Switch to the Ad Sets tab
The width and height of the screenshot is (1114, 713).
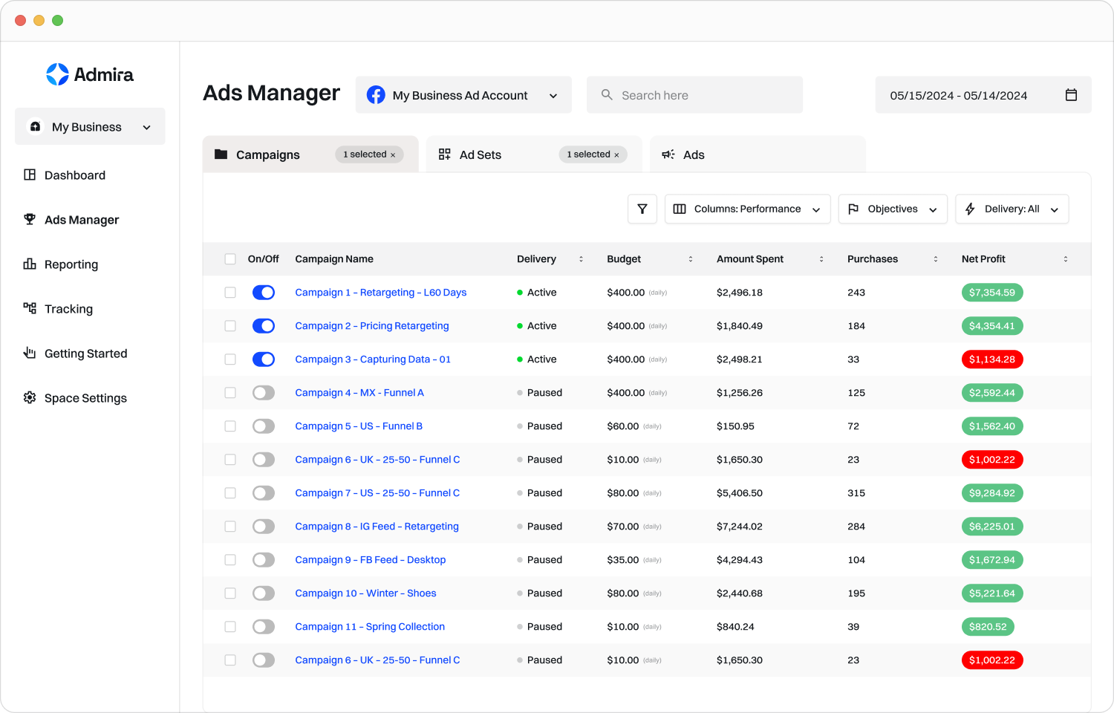[x=481, y=154]
